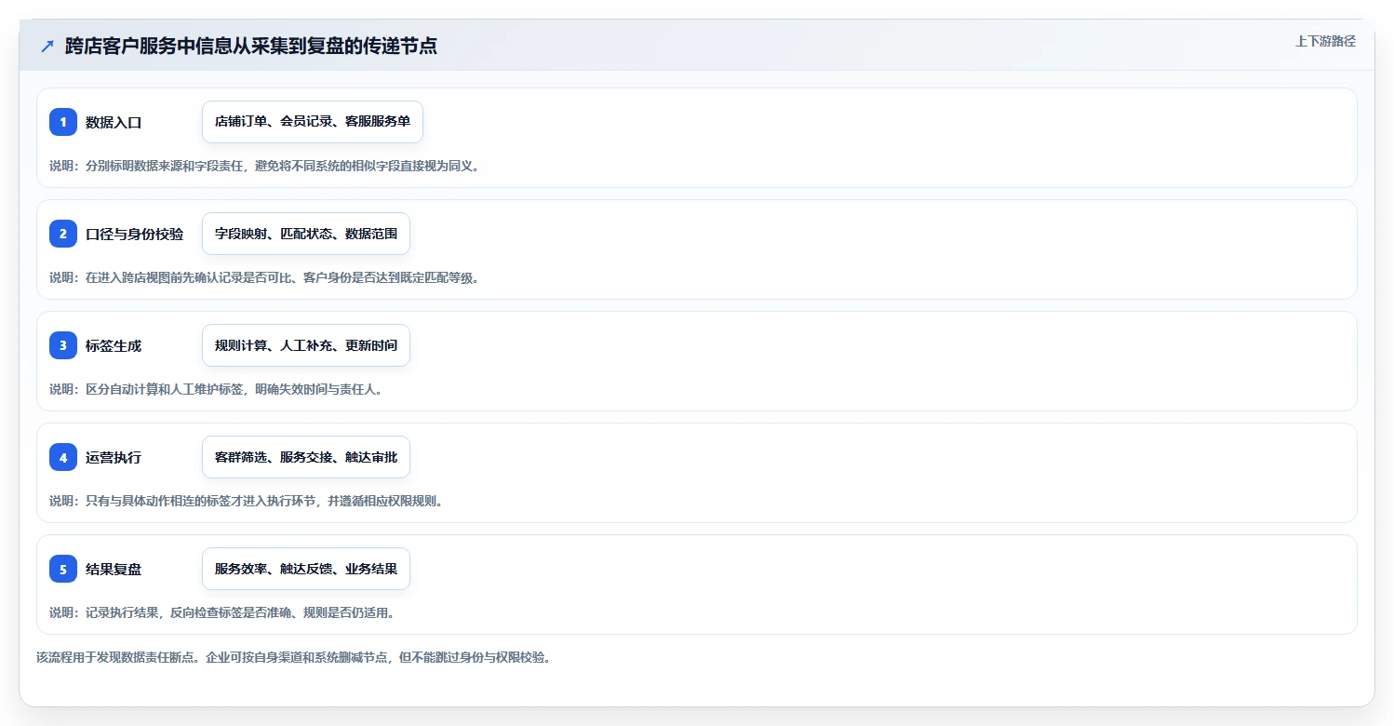
Task: Select the 数据入口 step title
Action: pyautogui.click(x=114, y=122)
